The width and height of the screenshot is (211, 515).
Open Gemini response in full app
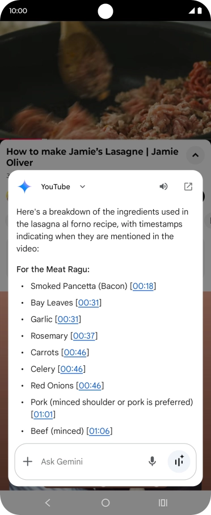click(188, 186)
